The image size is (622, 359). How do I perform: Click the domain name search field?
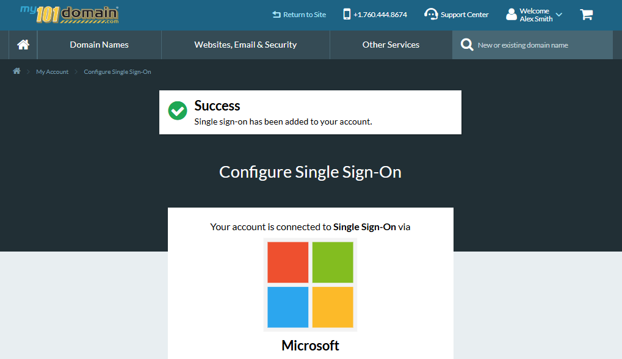tap(537, 44)
